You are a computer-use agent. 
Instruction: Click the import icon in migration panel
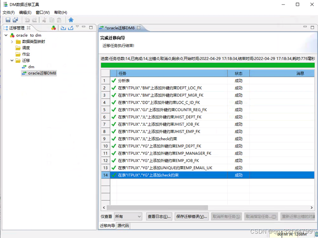tap(63, 28)
